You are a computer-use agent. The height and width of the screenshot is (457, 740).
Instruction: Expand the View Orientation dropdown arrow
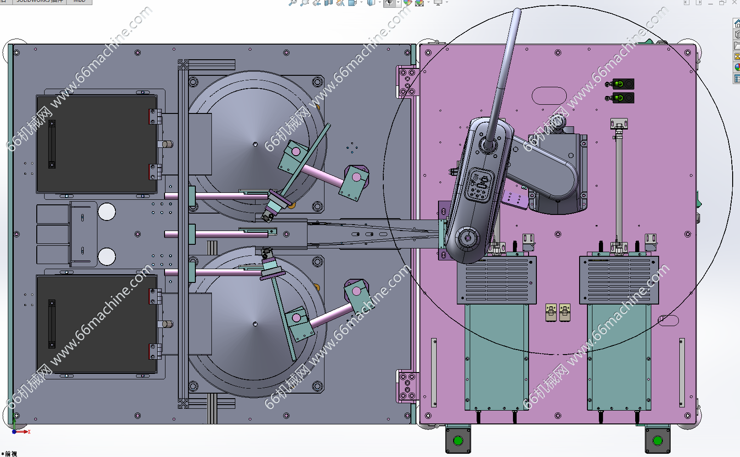click(361, 2)
